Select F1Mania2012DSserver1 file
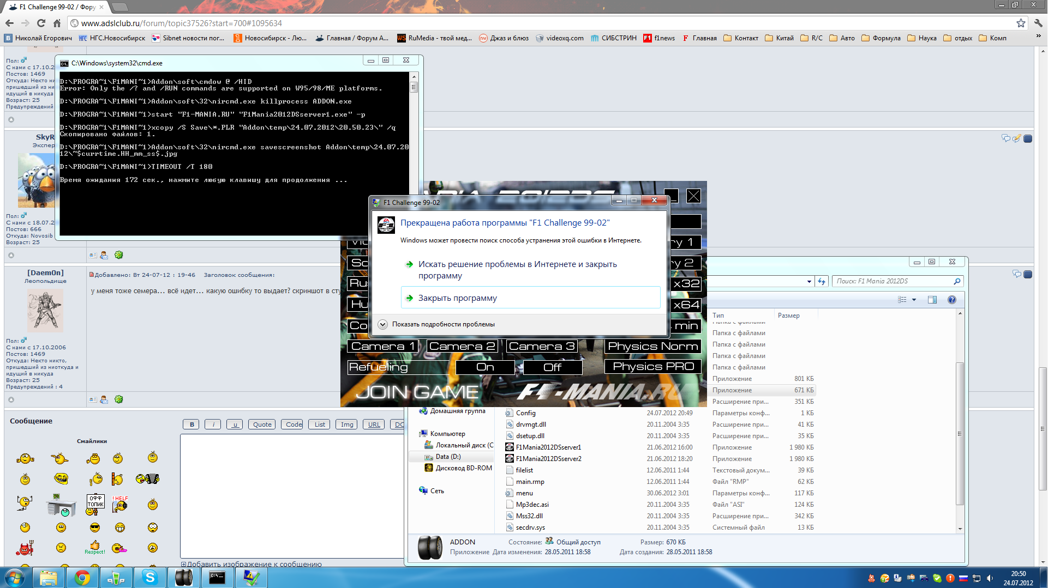Viewport: 1048px width, 588px height. click(548, 447)
